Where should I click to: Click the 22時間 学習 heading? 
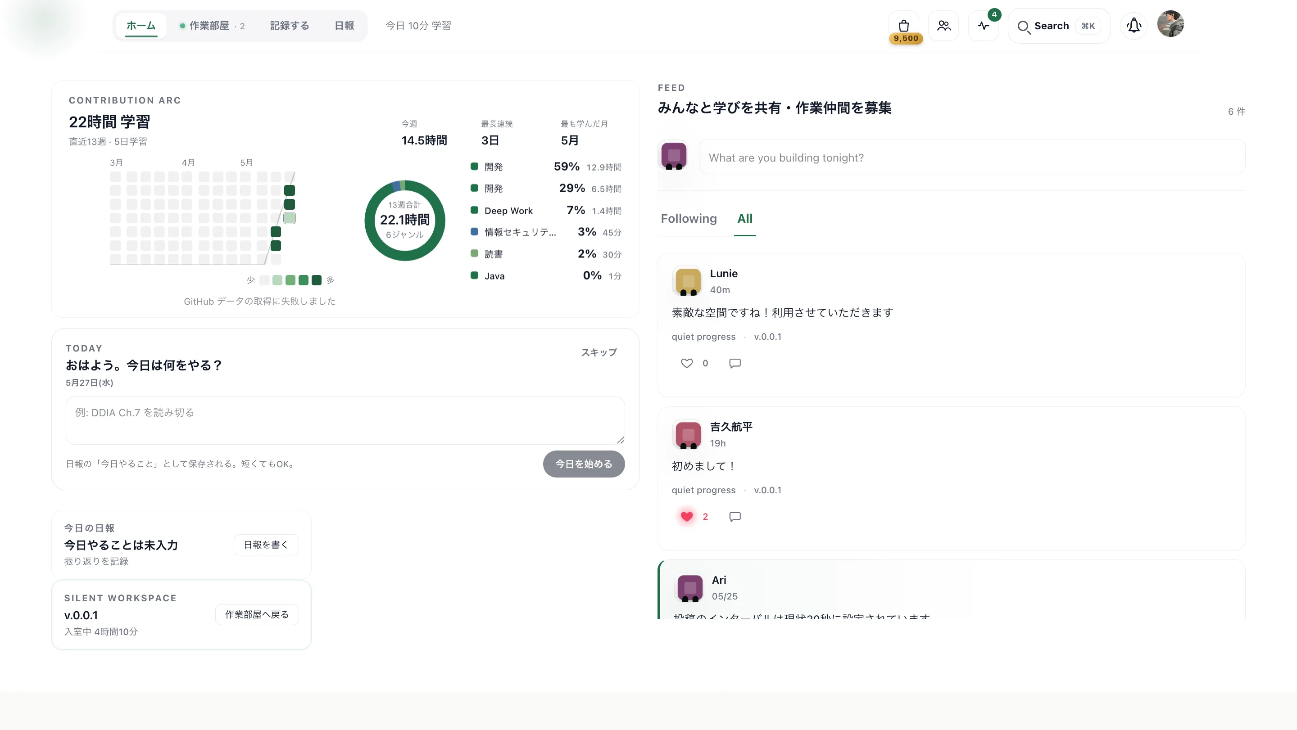(x=109, y=122)
